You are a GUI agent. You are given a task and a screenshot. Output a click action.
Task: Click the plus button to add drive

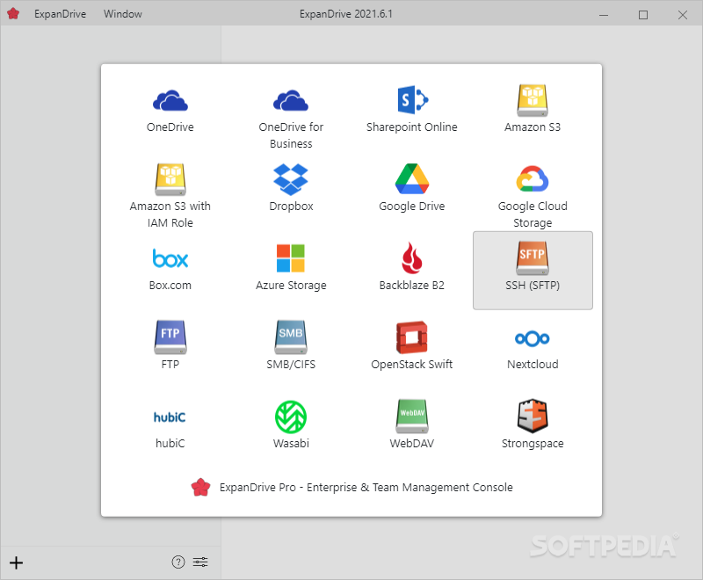tap(16, 562)
